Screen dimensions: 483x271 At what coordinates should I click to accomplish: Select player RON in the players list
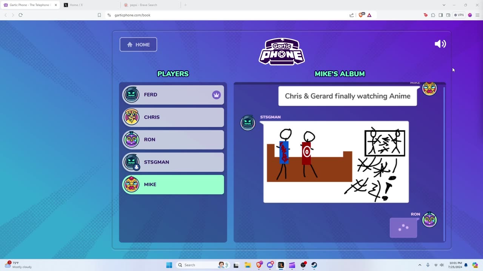173,140
